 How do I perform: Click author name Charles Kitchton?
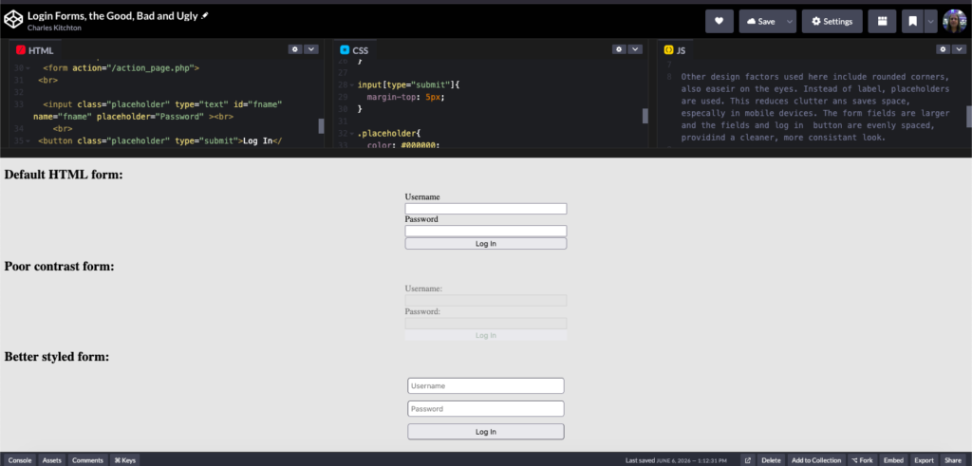54,28
